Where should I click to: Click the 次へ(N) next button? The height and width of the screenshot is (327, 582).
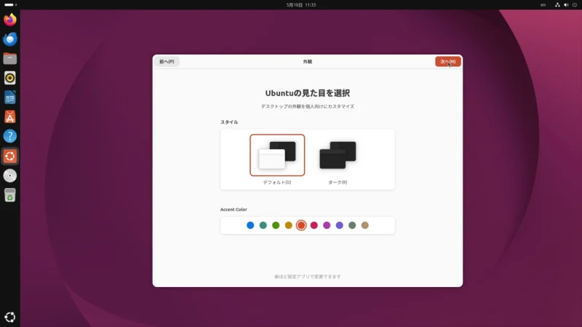coord(448,62)
